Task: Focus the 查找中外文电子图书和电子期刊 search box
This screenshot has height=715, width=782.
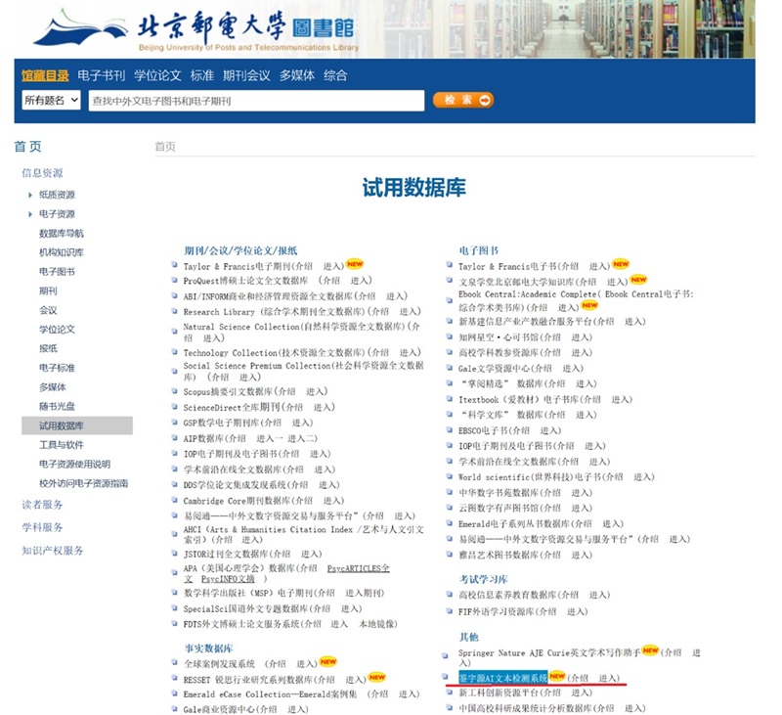Action: tap(256, 101)
